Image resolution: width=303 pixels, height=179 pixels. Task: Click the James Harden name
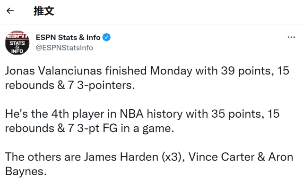tap(121, 157)
